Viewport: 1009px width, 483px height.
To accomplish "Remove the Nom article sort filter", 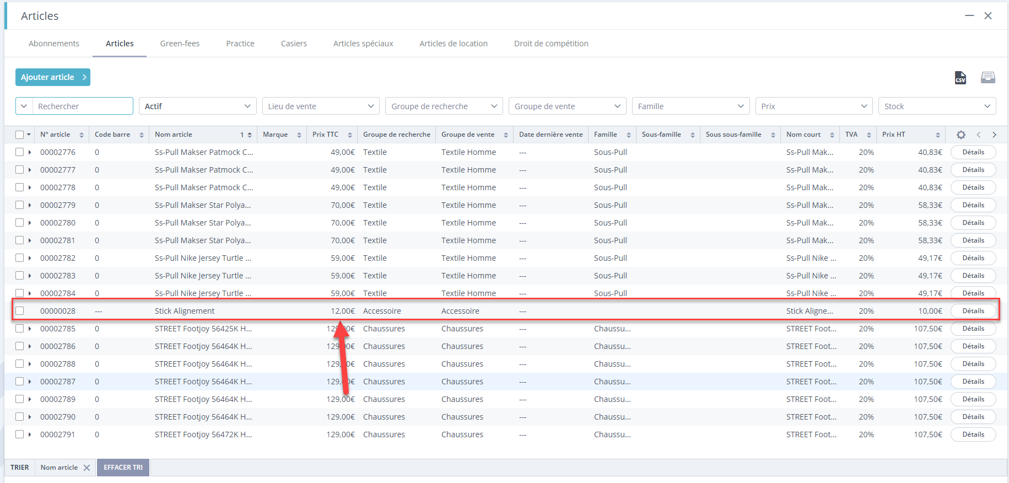I will [87, 468].
